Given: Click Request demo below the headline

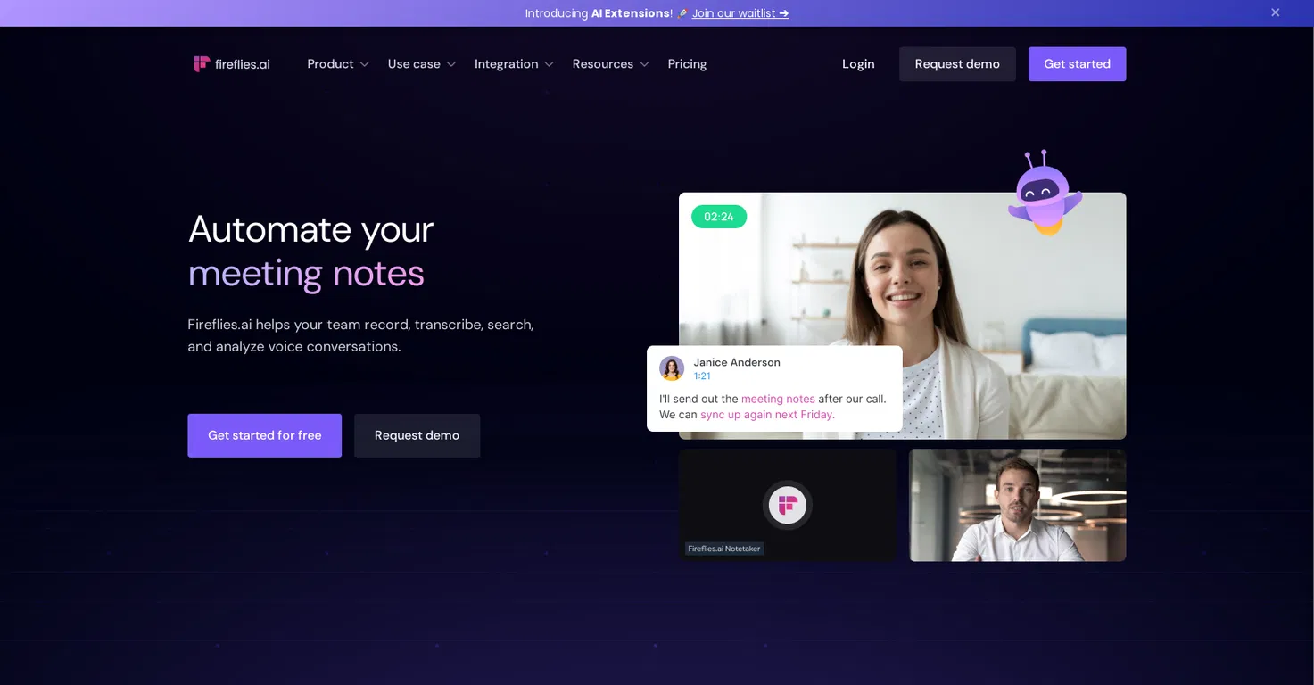Looking at the screenshot, I should (417, 435).
